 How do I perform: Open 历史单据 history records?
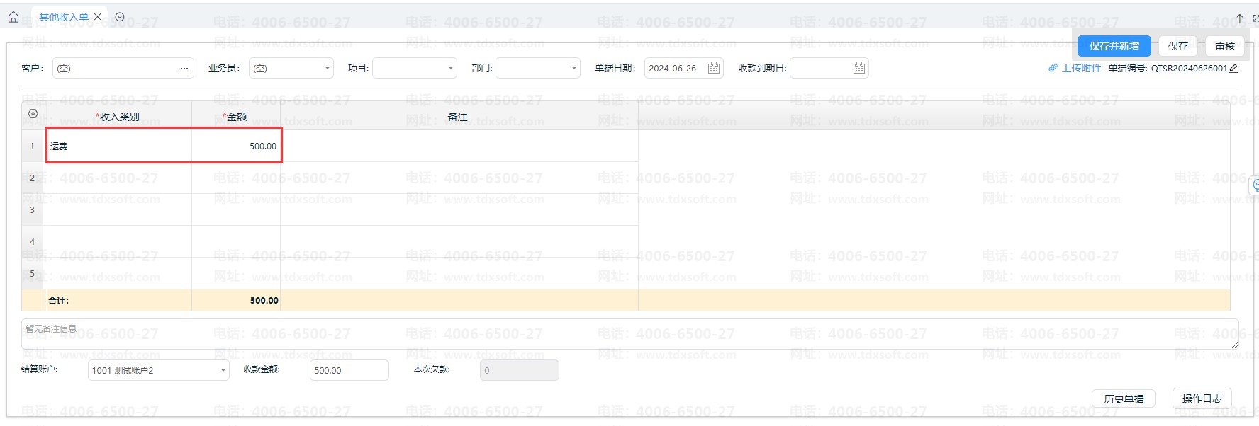point(1123,399)
